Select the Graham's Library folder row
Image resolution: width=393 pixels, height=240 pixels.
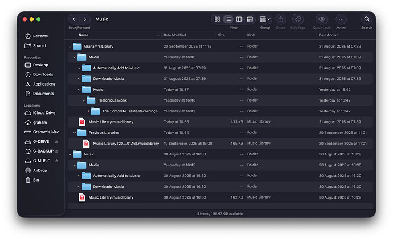click(x=220, y=47)
